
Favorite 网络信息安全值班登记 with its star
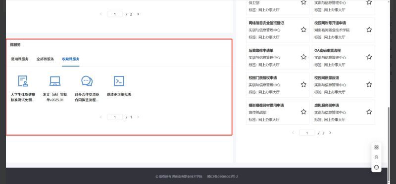point(303,30)
